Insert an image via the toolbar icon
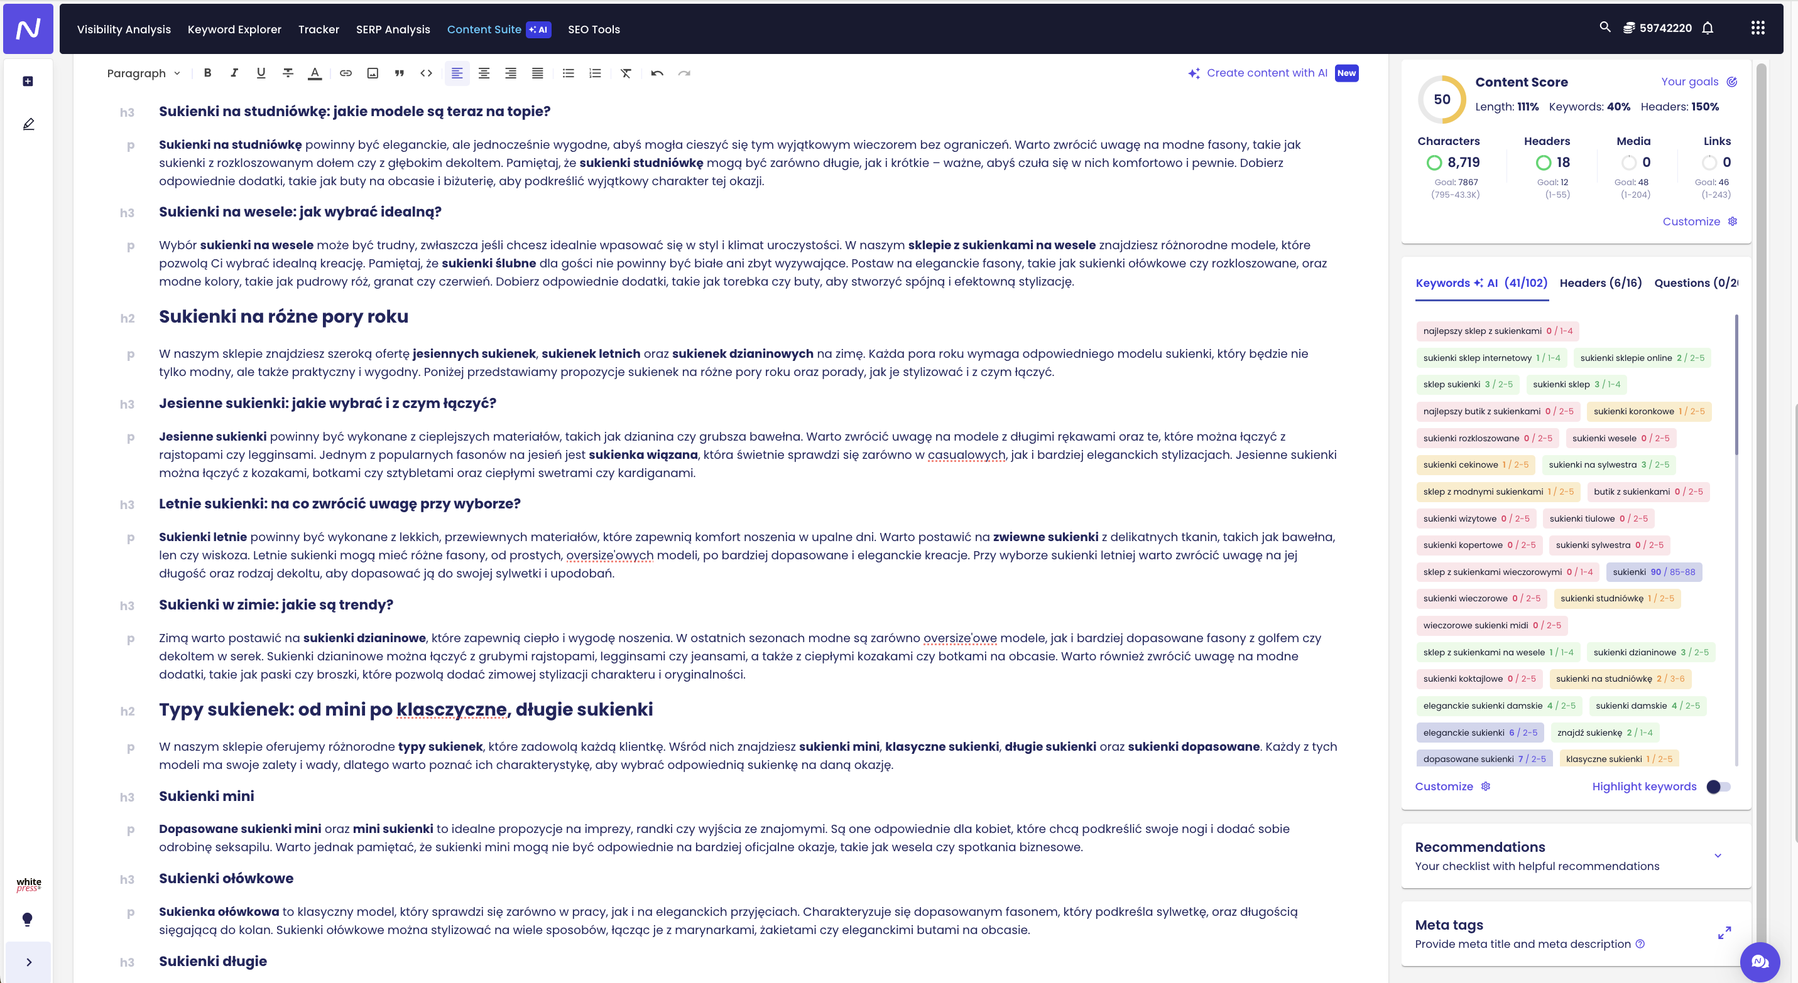Screen dimensions: 1798x983 click(x=373, y=73)
